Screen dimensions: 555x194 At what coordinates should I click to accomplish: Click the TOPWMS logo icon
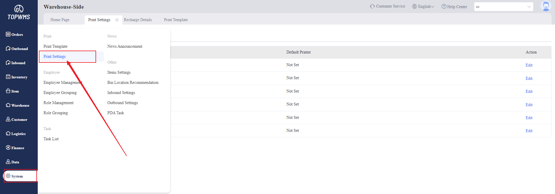[19, 9]
